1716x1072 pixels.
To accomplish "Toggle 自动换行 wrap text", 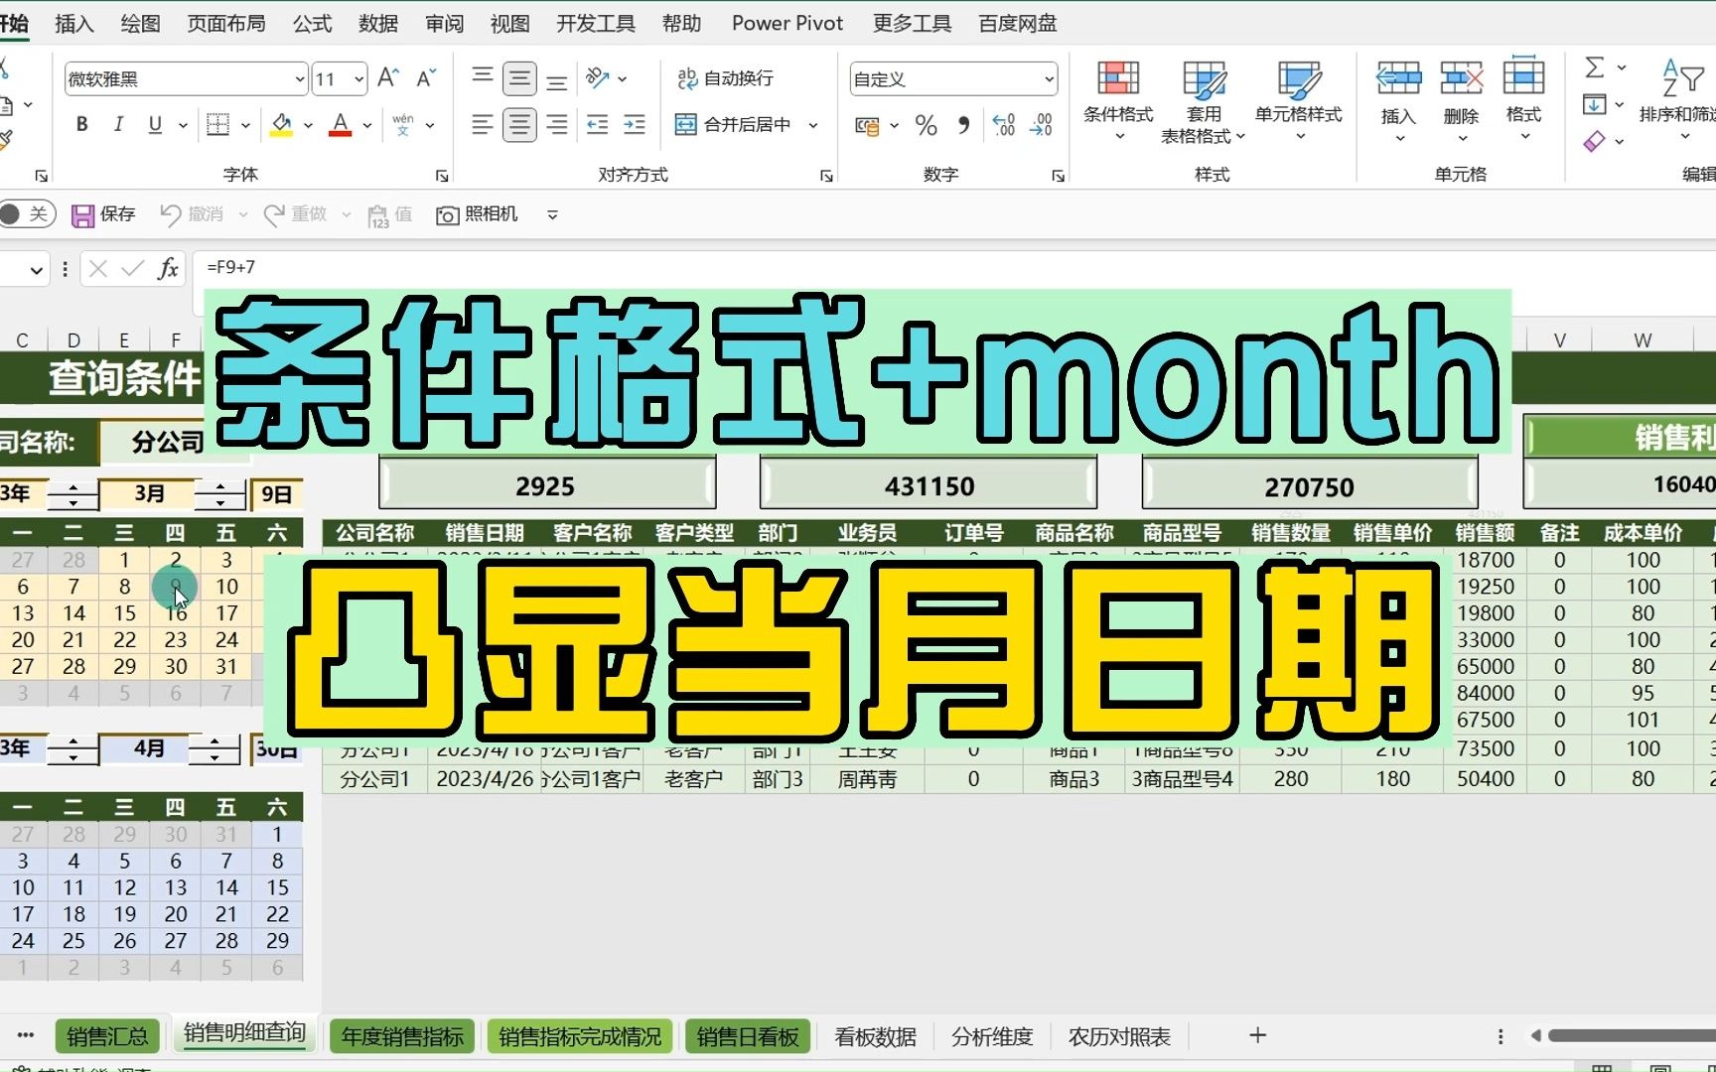I will point(725,78).
